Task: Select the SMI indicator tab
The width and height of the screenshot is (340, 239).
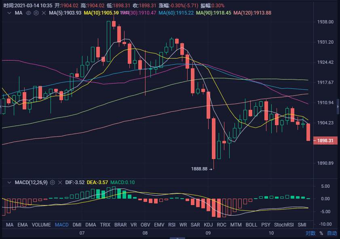Action: (302, 225)
